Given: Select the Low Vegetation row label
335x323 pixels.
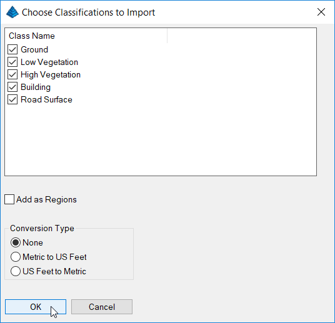Looking at the screenshot, I should click(49, 62).
